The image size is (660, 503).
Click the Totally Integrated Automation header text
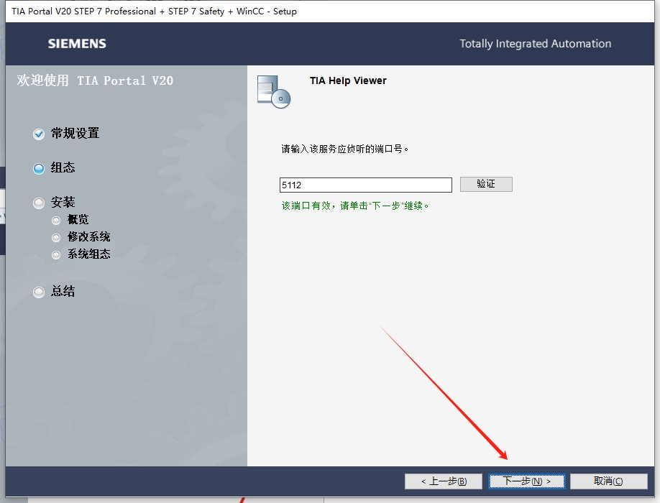coord(535,44)
